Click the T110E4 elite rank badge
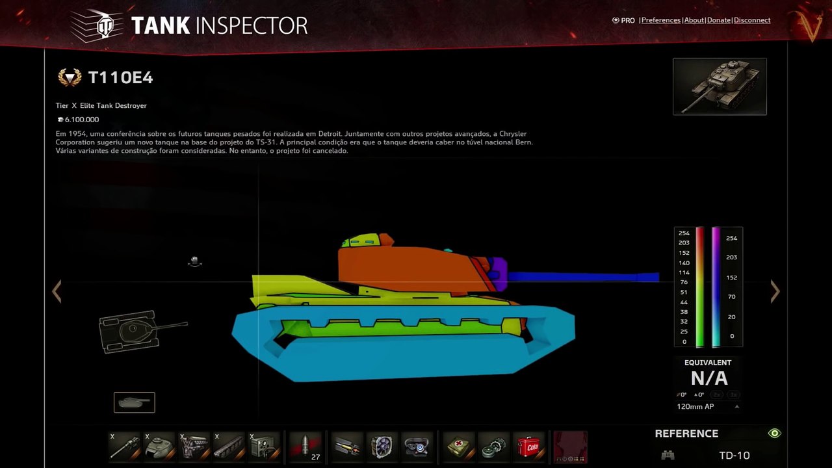 tap(70, 78)
